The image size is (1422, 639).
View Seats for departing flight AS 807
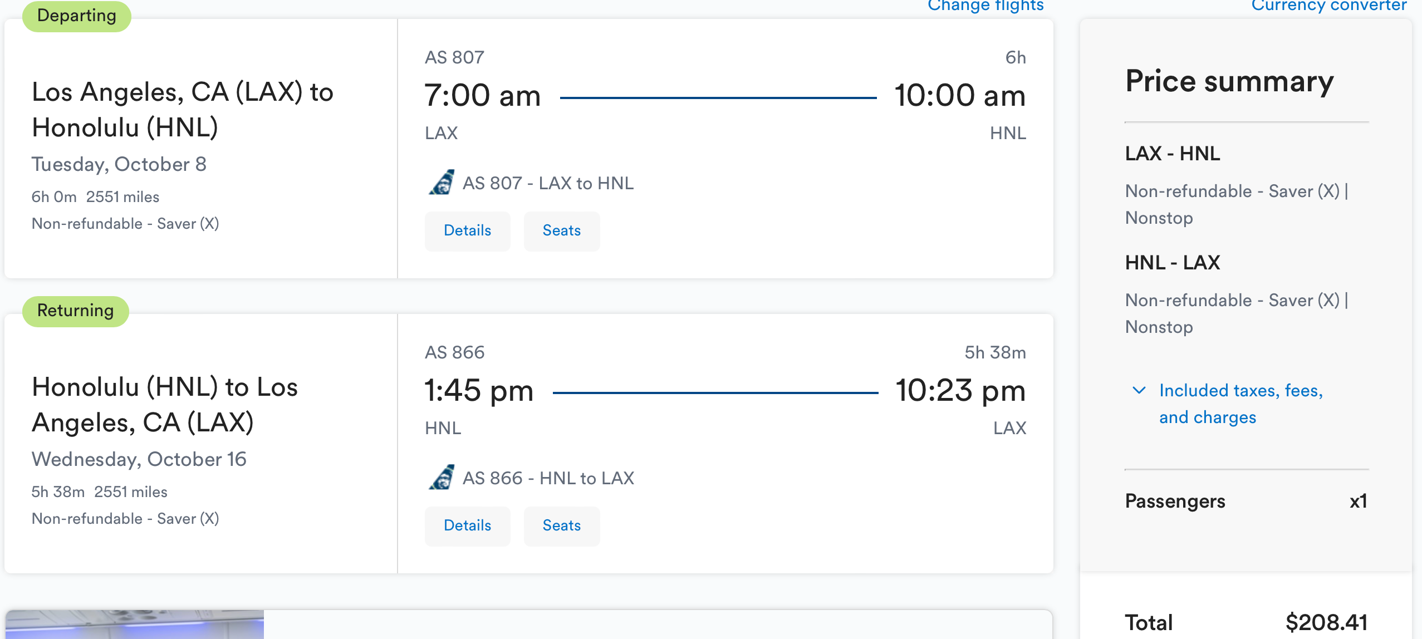[x=561, y=231]
